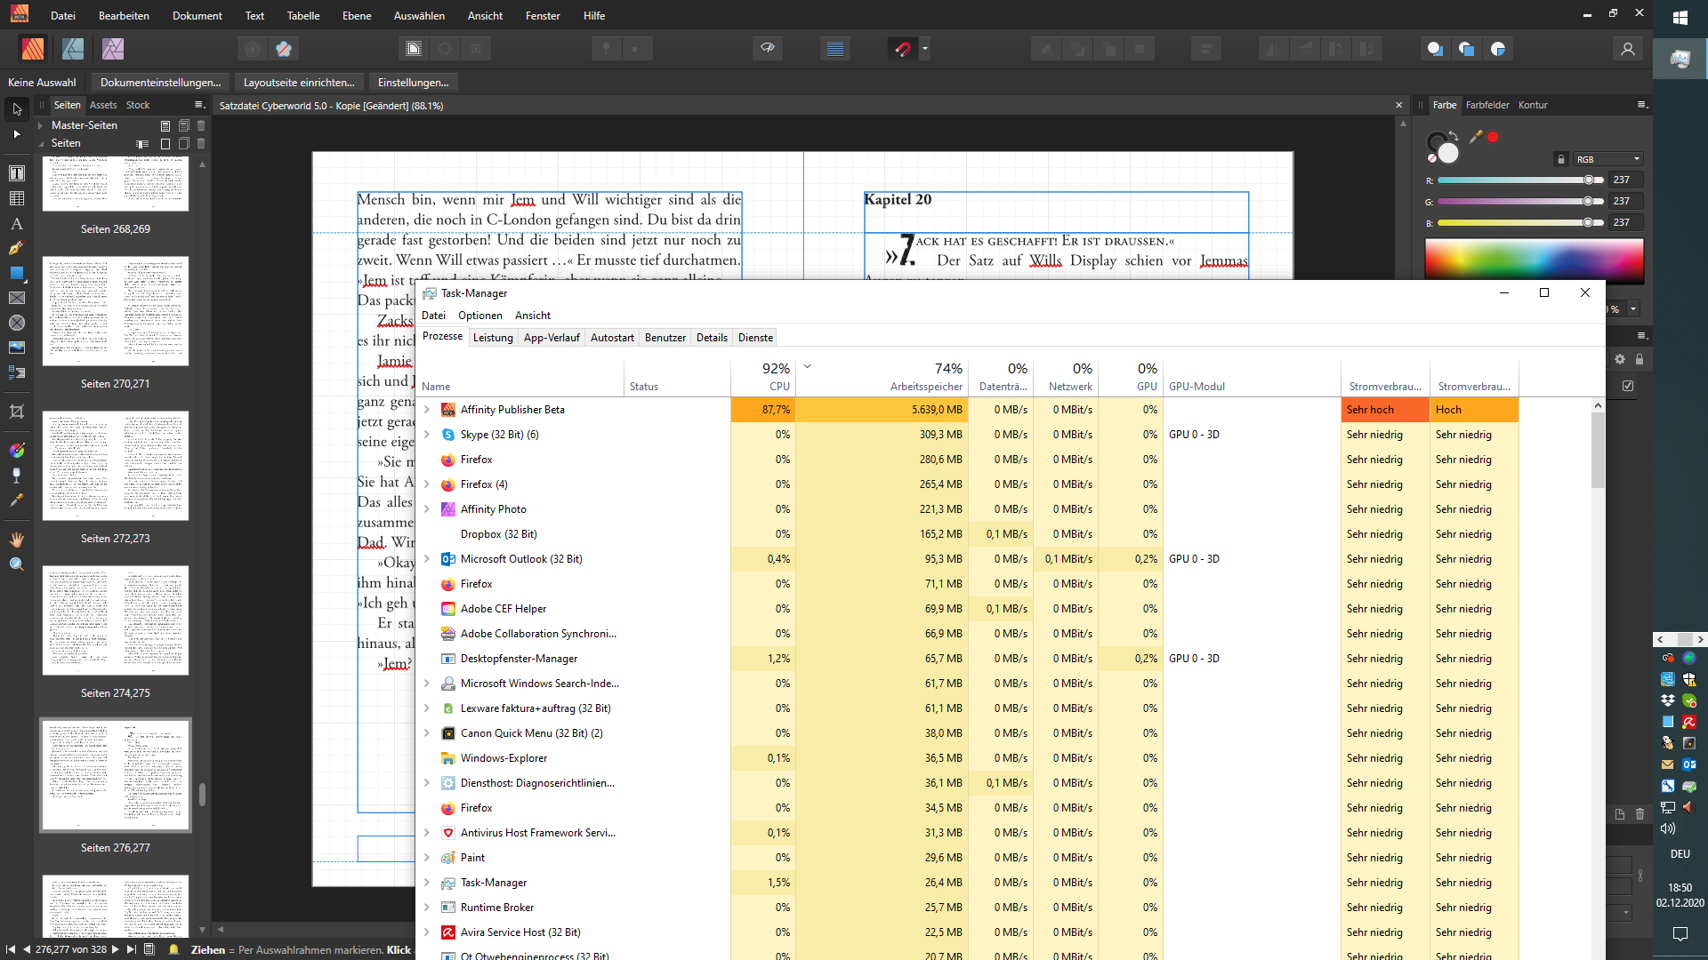
Task: Open snapping options dropdown arrow
Action: 925,49
